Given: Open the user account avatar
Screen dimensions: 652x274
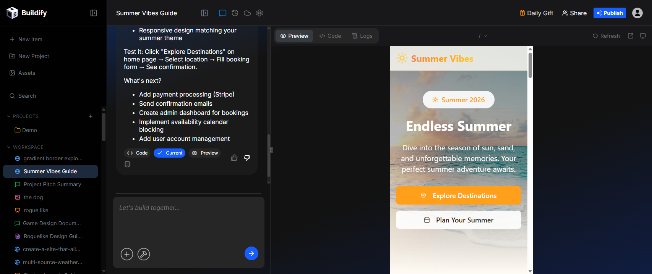Looking at the screenshot, I should tap(637, 13).
